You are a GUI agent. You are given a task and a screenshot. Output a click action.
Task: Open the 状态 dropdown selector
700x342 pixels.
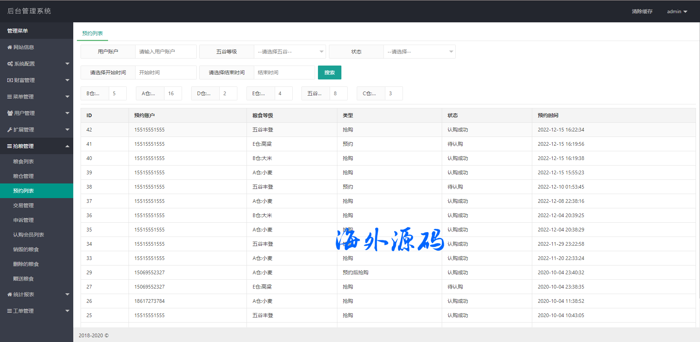click(419, 52)
